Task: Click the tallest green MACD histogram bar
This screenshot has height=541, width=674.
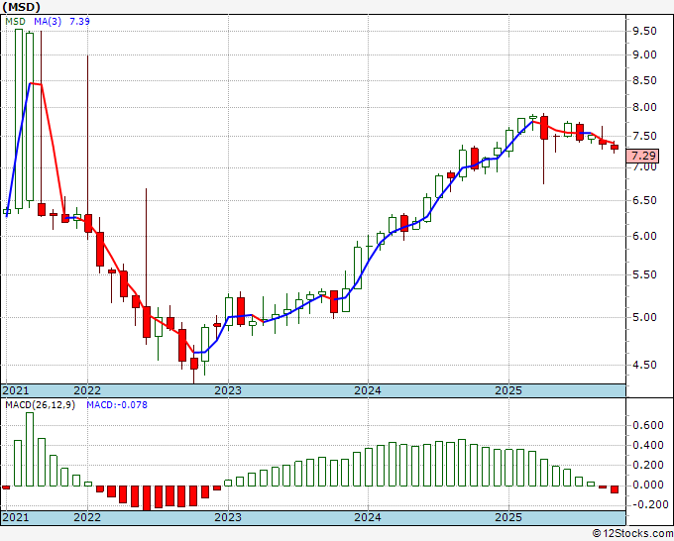Action: (30, 449)
